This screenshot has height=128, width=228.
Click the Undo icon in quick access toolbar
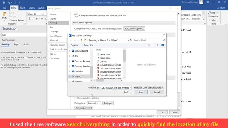click(x=9, y=2)
